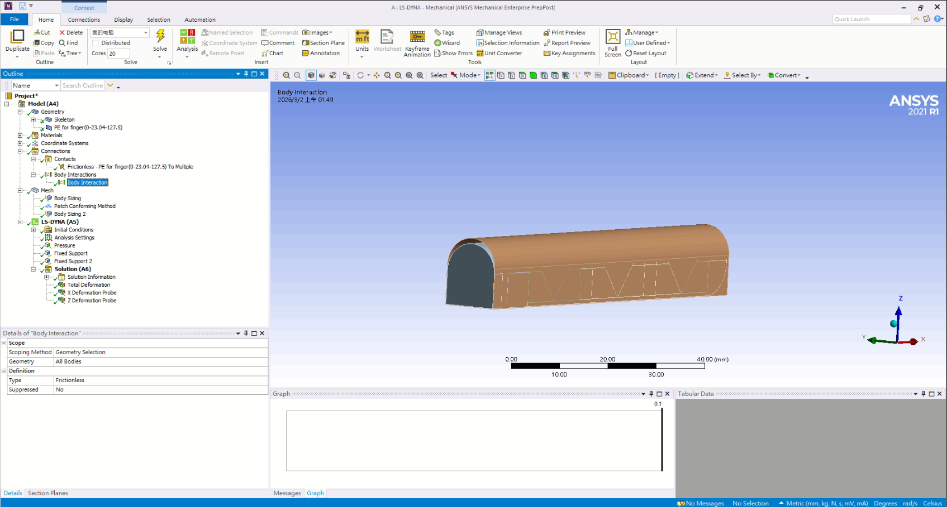Screen dimensions: 947x507
Task: Switch to the Messages tab
Action: (x=287, y=493)
